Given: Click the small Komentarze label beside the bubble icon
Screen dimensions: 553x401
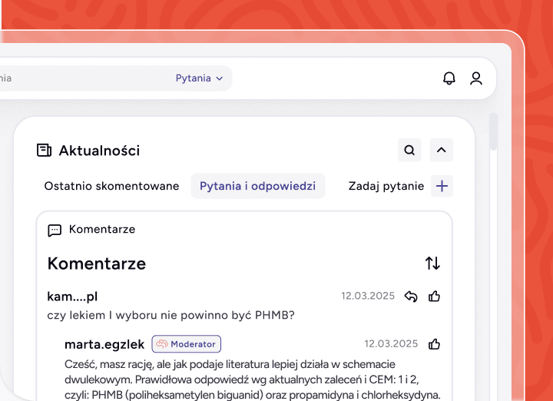Looking at the screenshot, I should pyautogui.click(x=102, y=229).
